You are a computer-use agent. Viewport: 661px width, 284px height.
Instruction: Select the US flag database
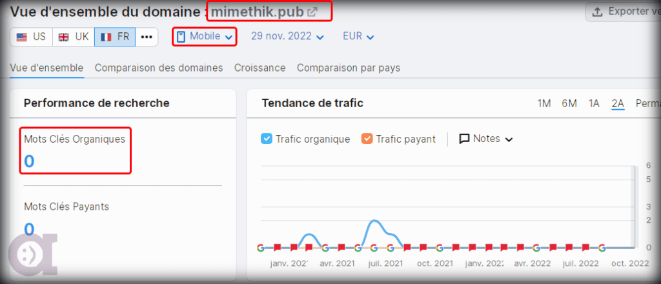31,37
